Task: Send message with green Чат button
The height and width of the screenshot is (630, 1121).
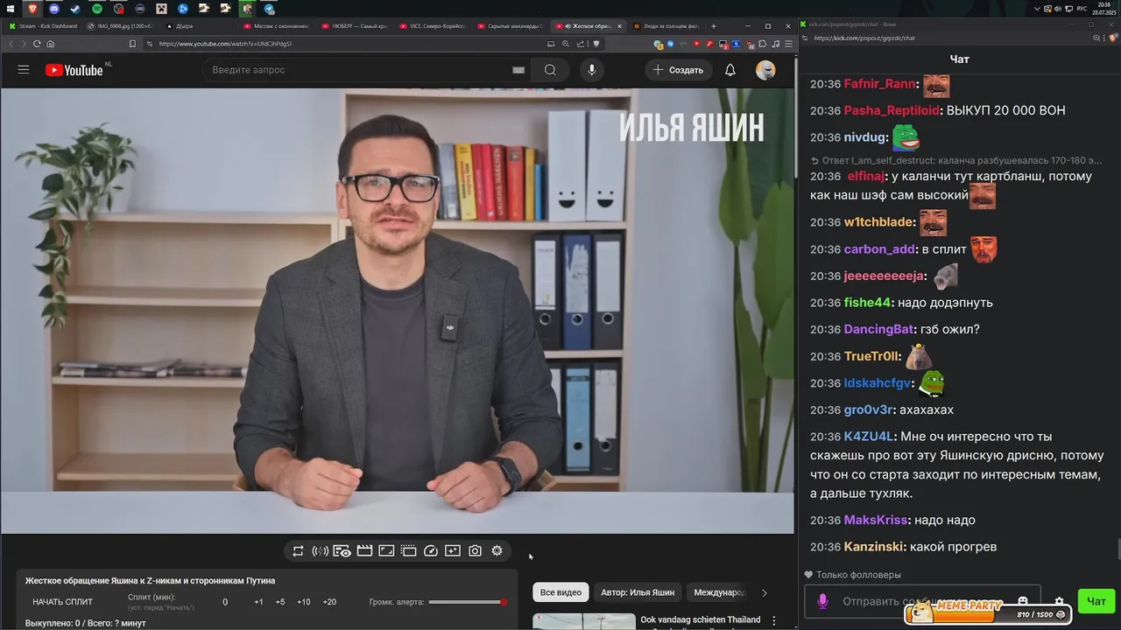Action: click(1096, 601)
